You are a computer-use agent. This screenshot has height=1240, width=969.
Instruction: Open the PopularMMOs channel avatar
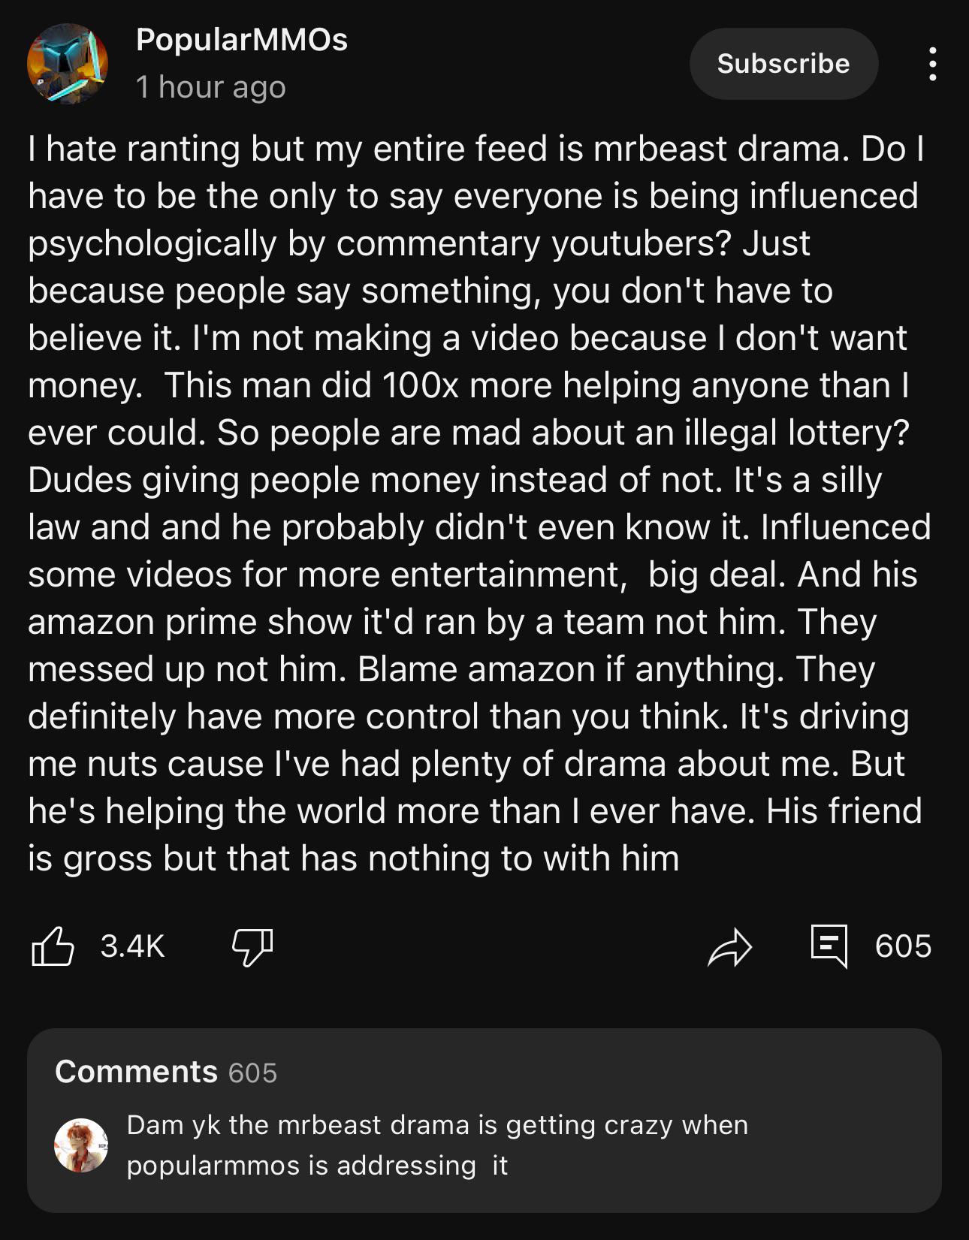pos(68,64)
